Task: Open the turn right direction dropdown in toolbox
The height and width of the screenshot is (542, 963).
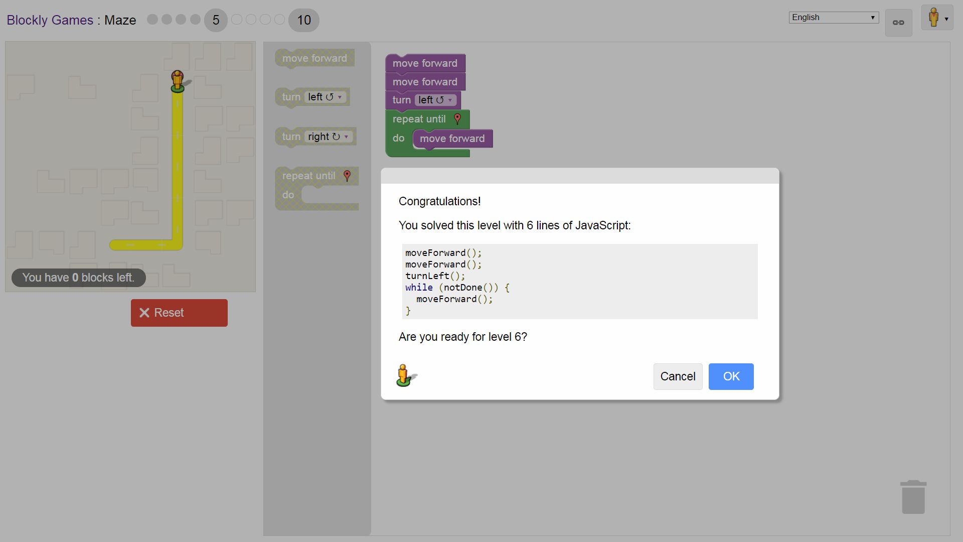Action: (346, 137)
